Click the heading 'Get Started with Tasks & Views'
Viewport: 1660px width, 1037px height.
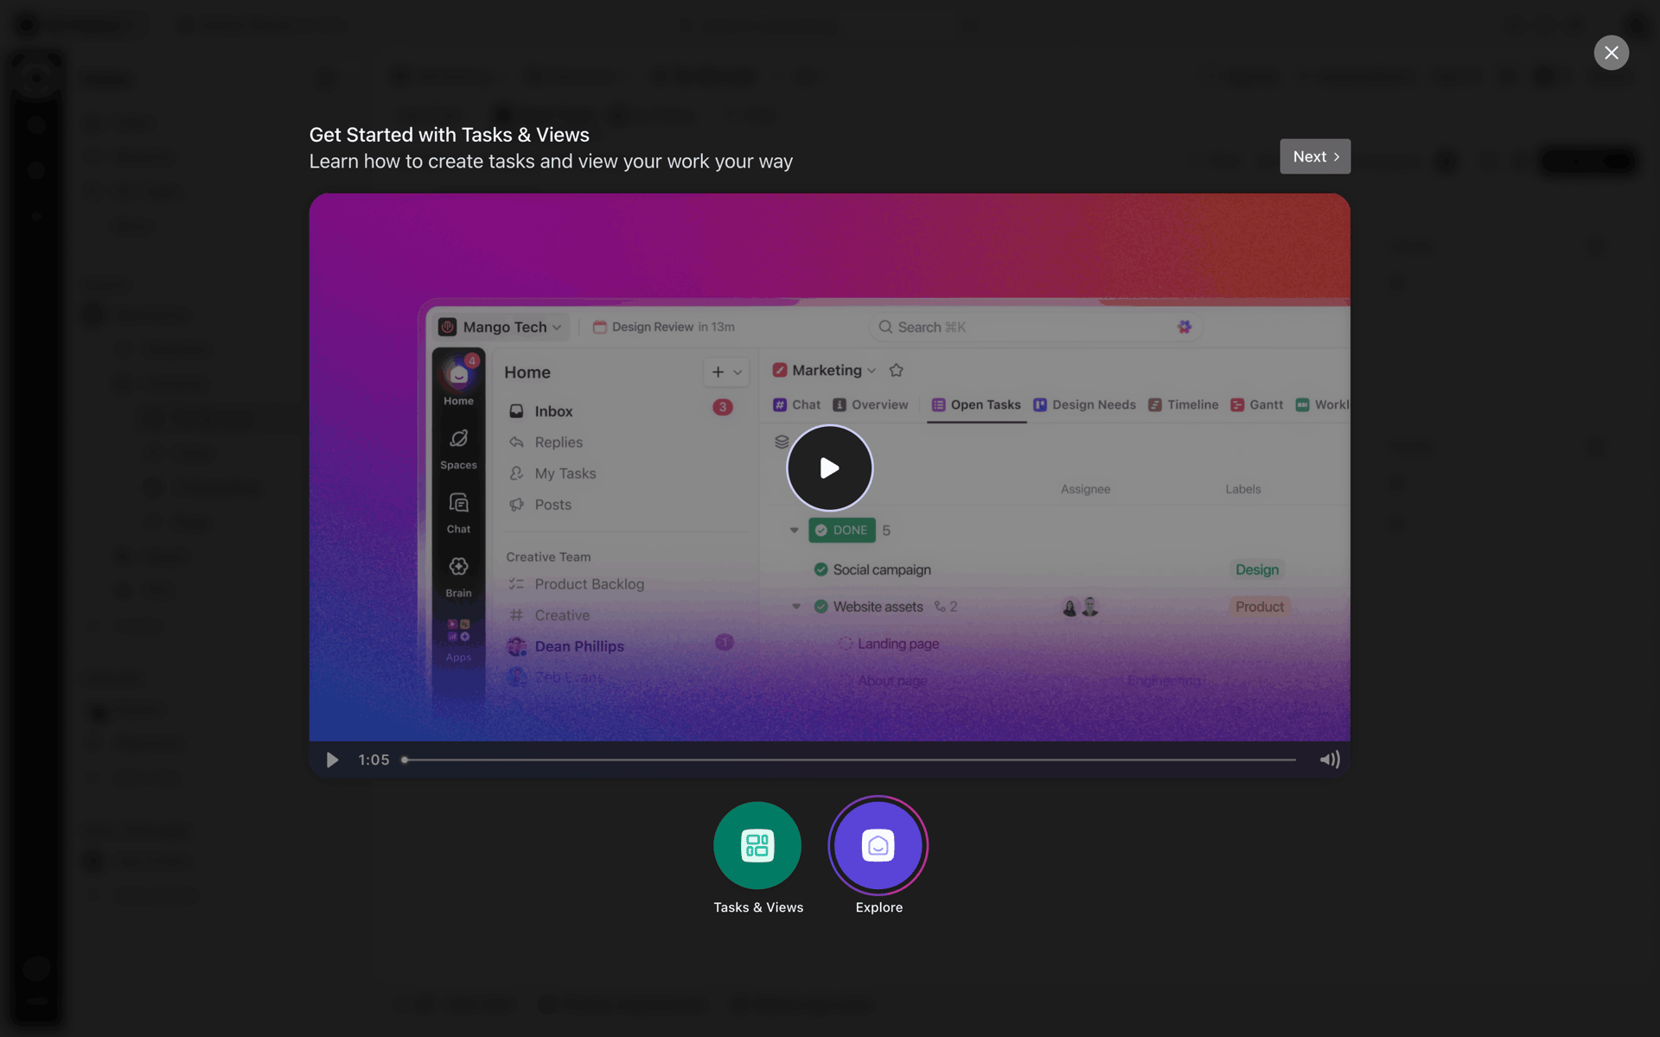[449, 135]
